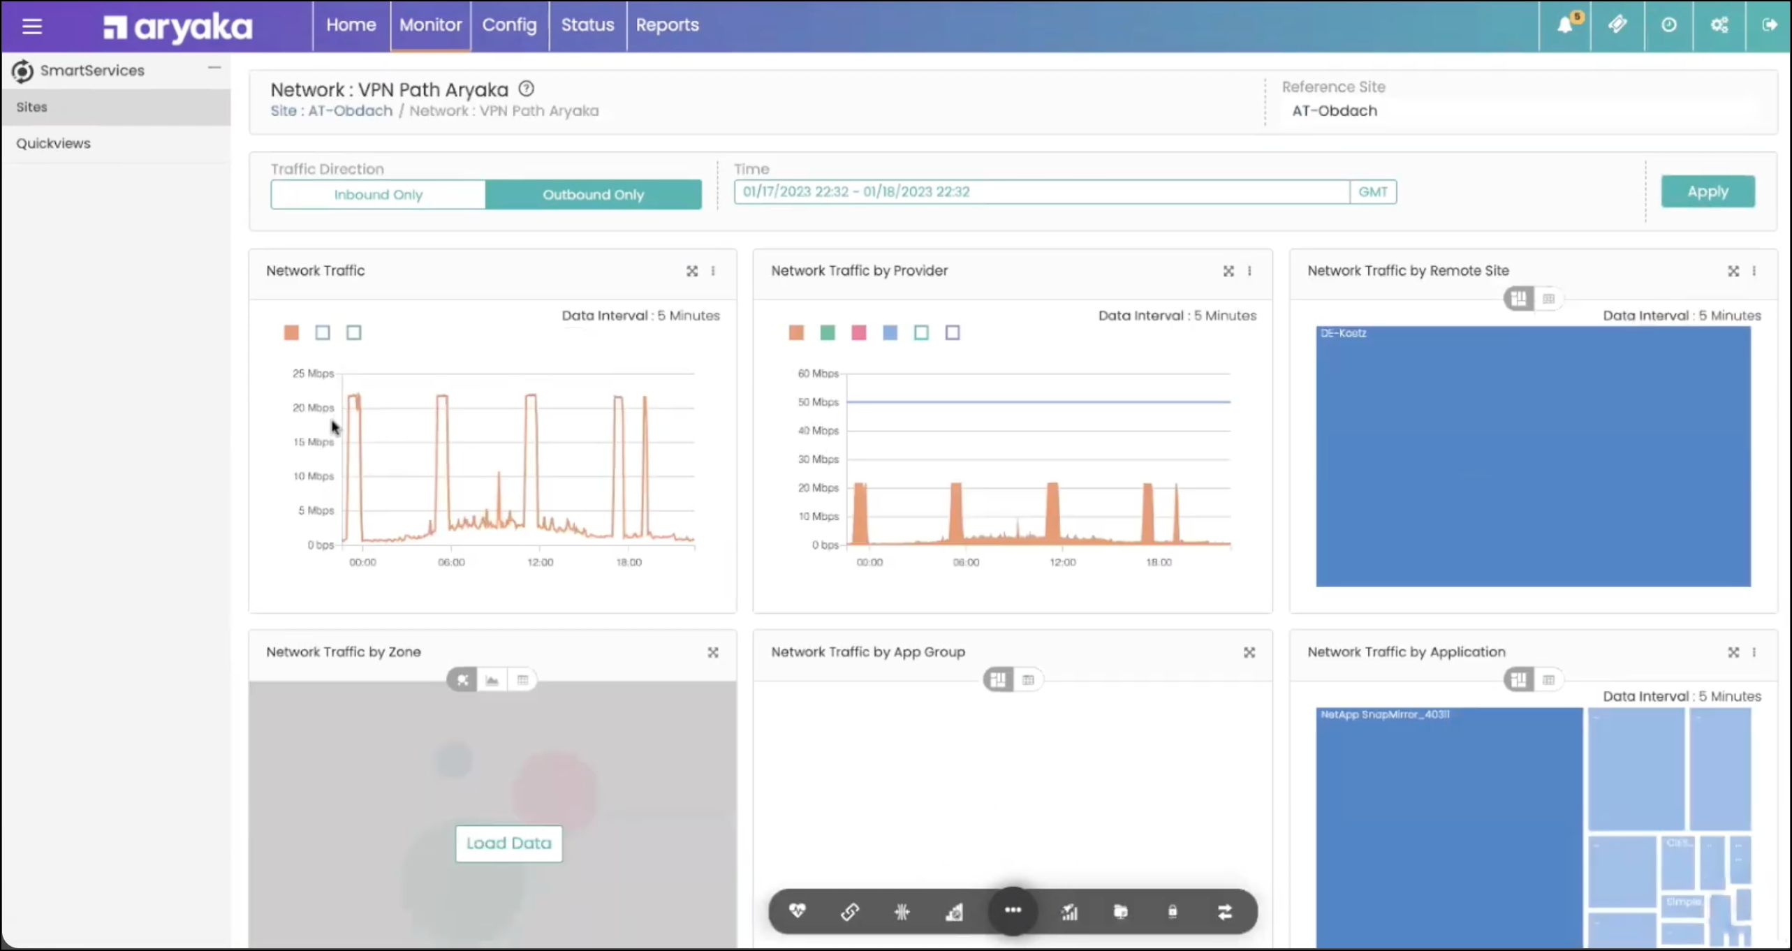Click the SmartServices logo icon in sidebar
Image resolution: width=1792 pixels, height=951 pixels.
click(22, 71)
